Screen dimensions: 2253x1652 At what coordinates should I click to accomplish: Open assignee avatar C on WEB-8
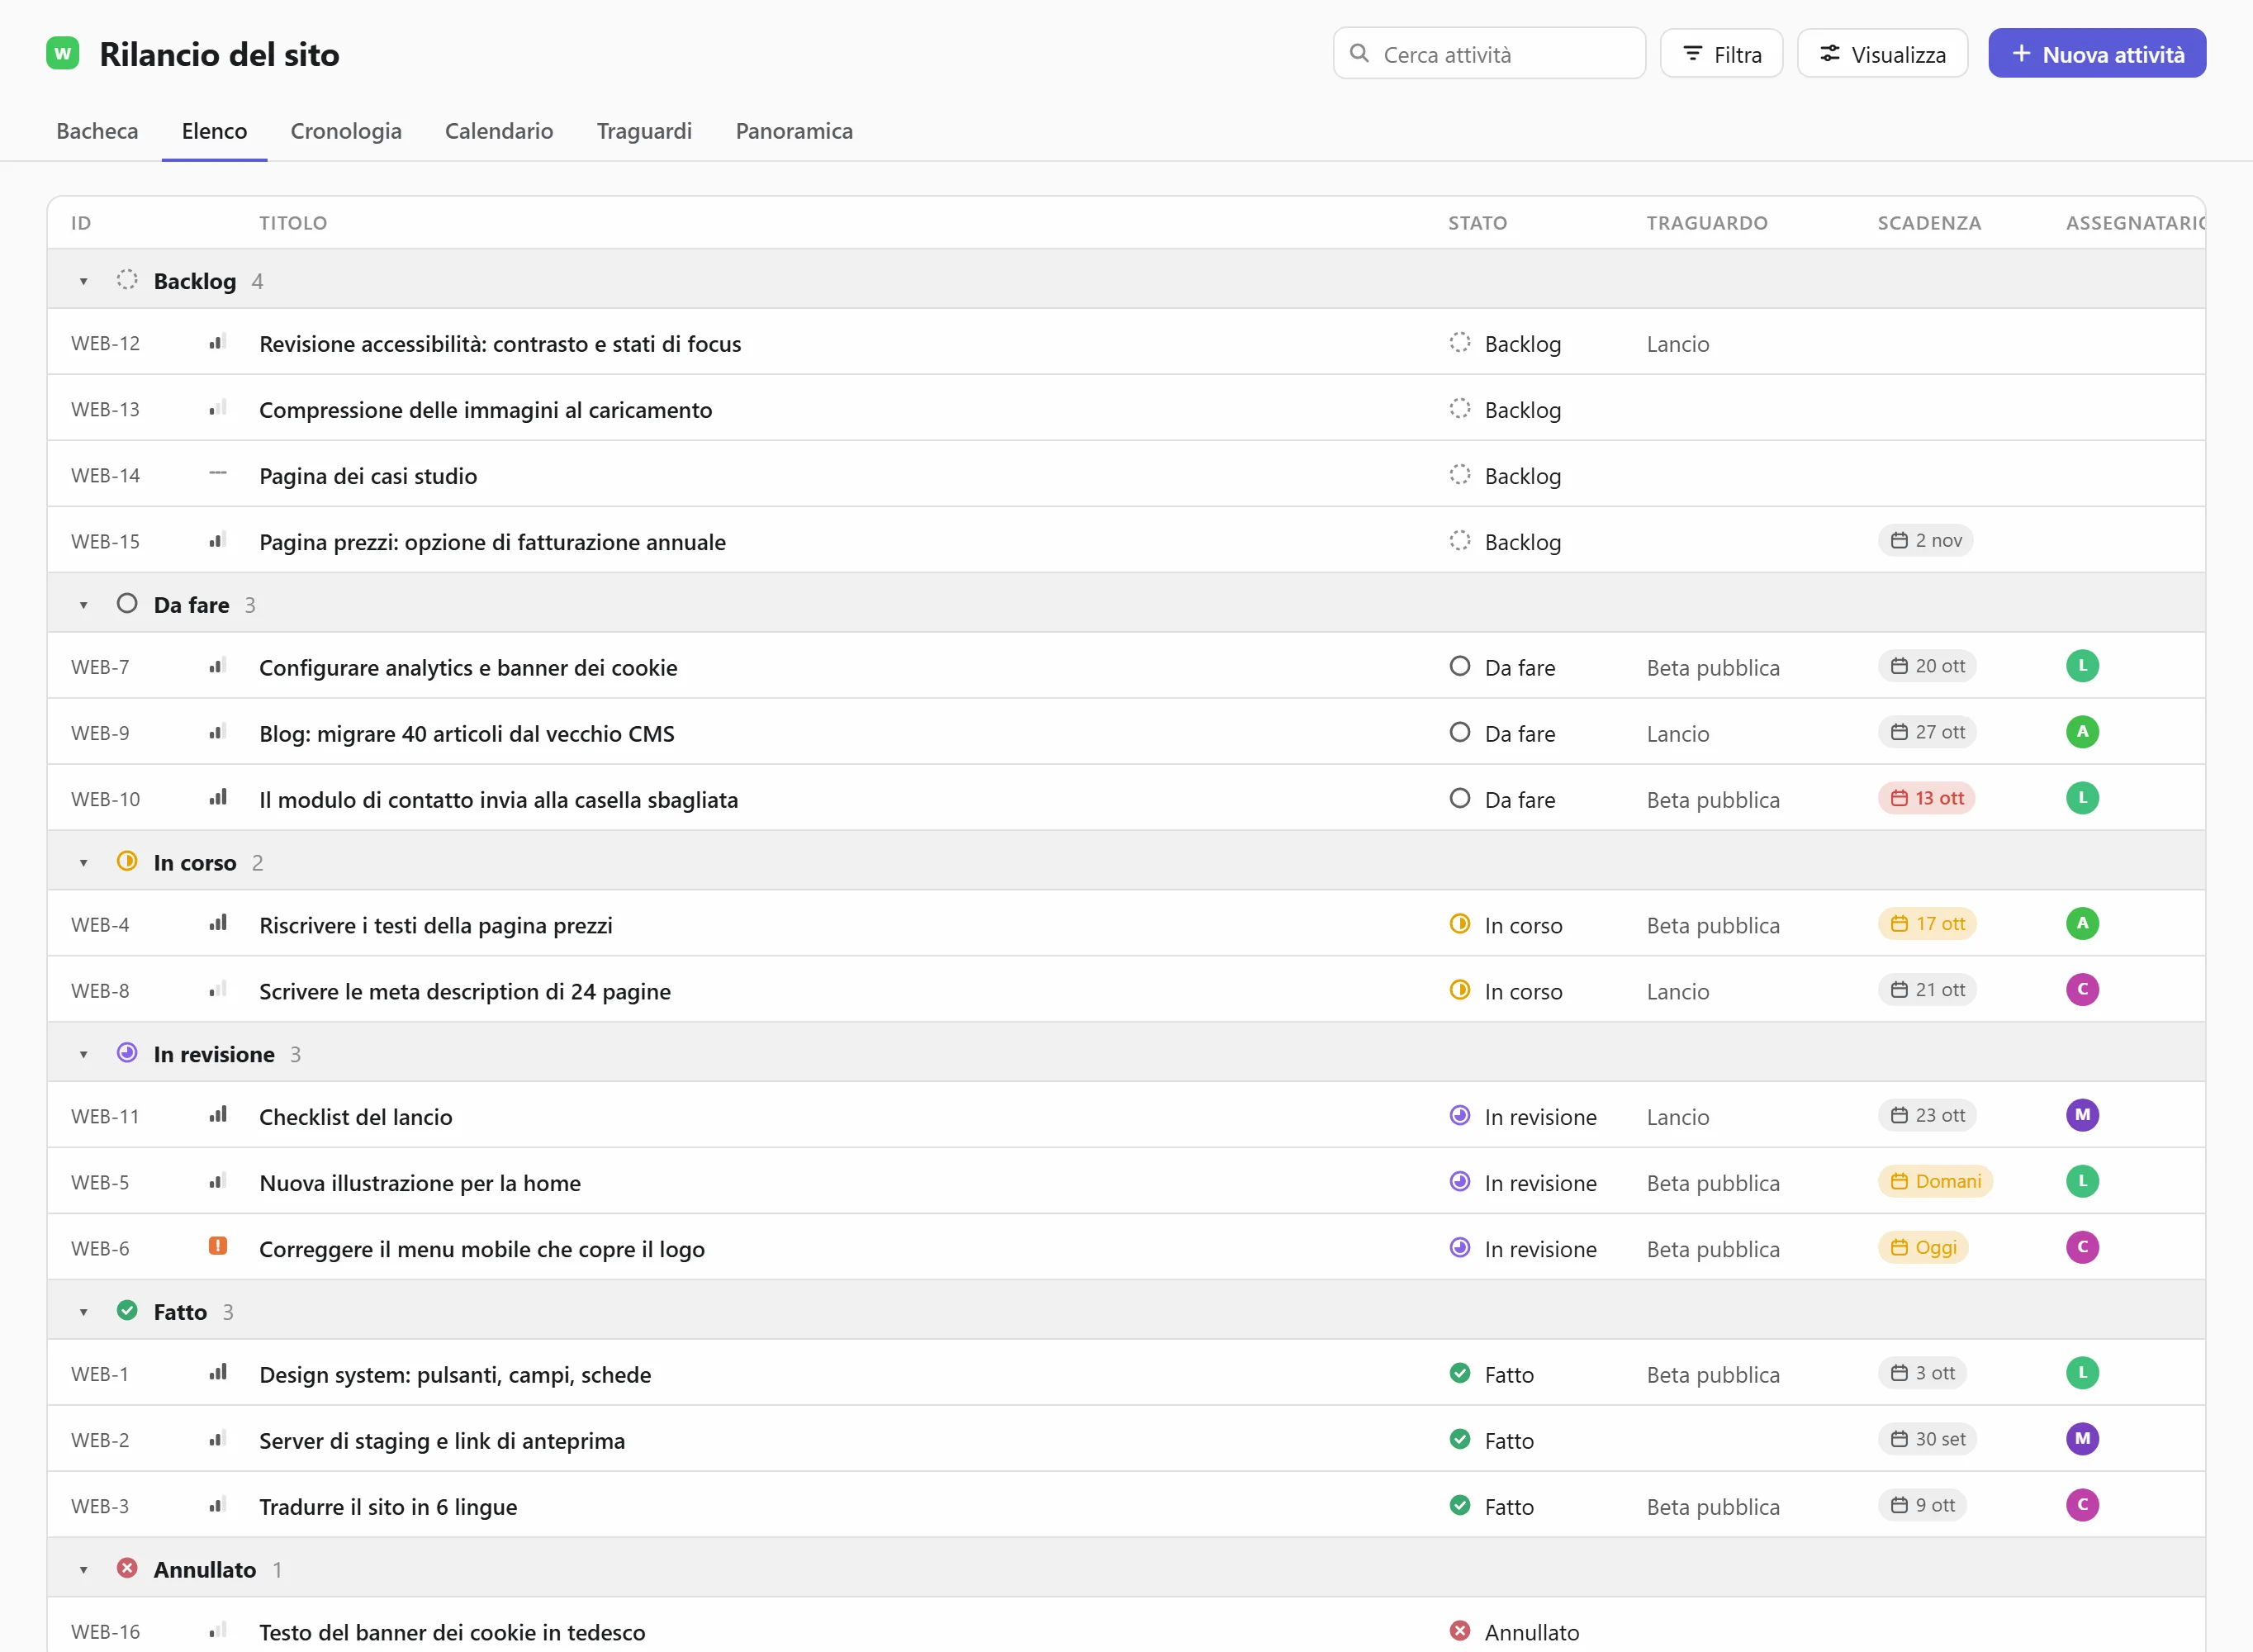[2083, 990]
